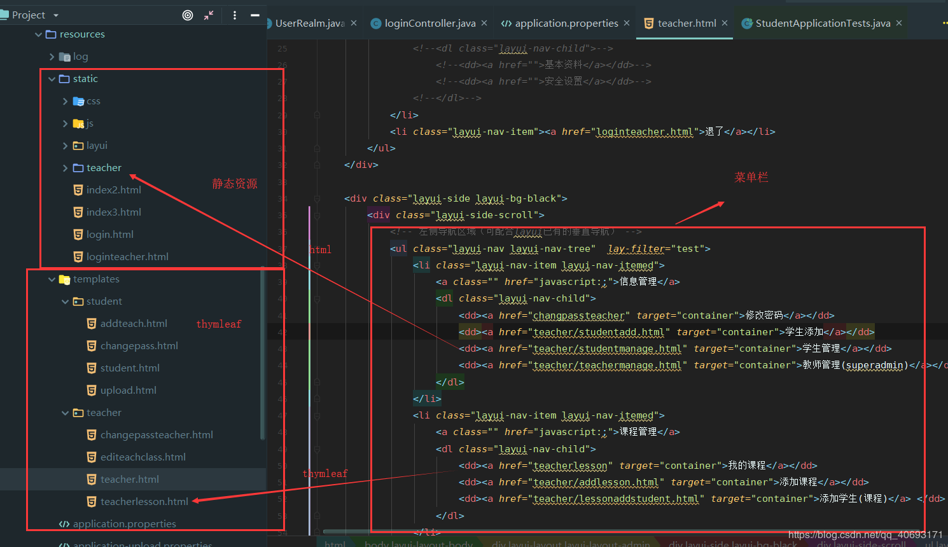
Task: Collapse the student folder under templates
Action: click(x=65, y=301)
